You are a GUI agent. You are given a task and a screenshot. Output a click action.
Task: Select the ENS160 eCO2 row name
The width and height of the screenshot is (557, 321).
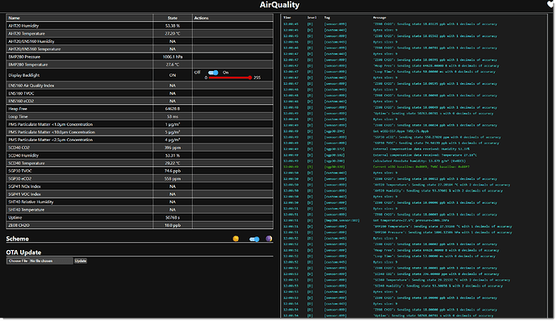click(x=21, y=101)
